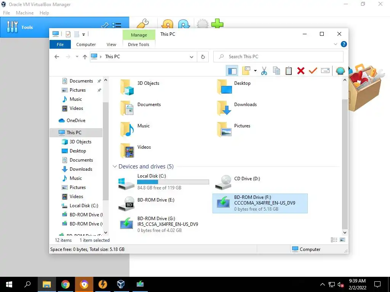Open taskbar search magnifier
This screenshot has height=292, width=390.
click(x=27, y=284)
